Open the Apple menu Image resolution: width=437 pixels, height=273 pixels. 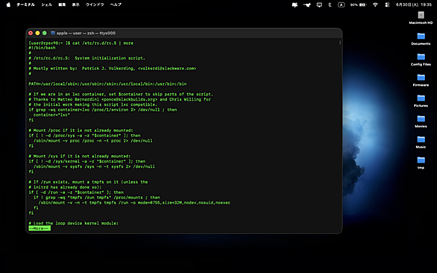8,4
